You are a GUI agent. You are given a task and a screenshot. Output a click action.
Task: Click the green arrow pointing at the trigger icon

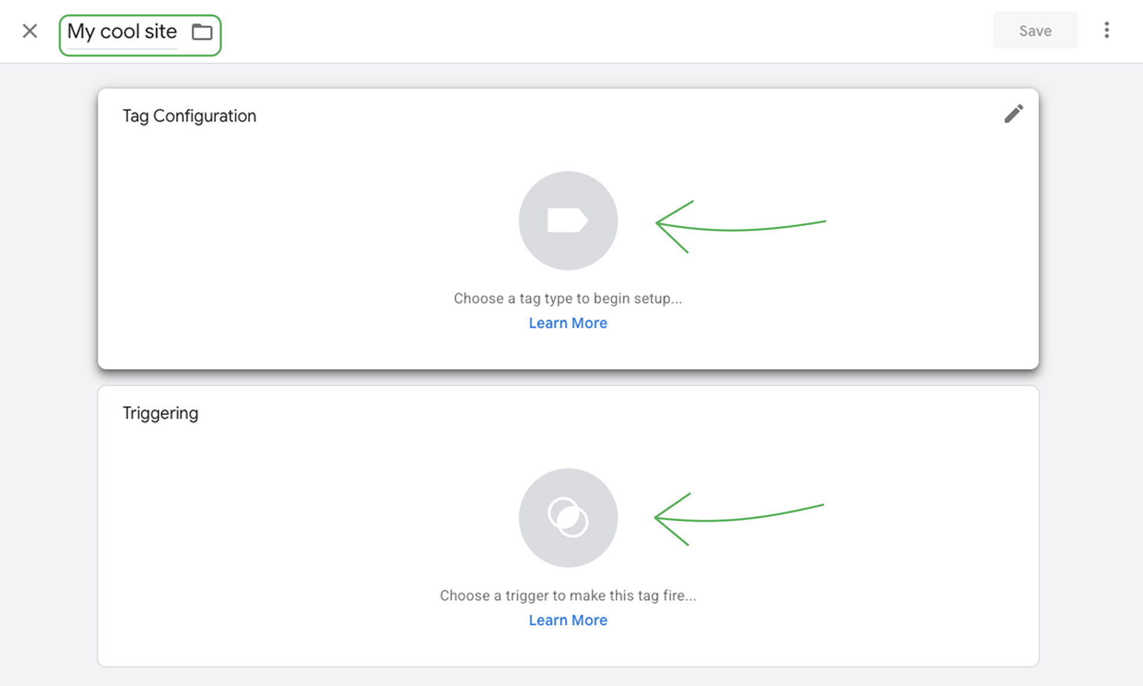738,518
